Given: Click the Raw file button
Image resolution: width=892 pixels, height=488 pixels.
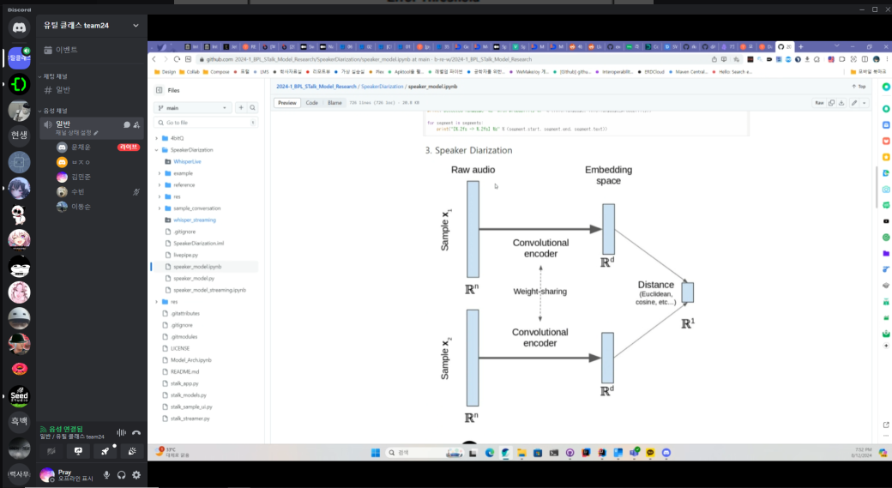Looking at the screenshot, I should [819, 103].
